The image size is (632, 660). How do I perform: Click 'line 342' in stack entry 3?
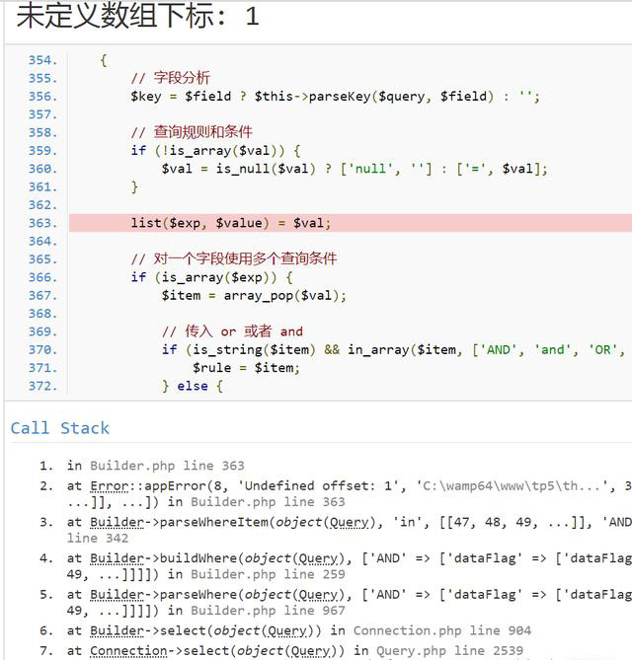98,539
